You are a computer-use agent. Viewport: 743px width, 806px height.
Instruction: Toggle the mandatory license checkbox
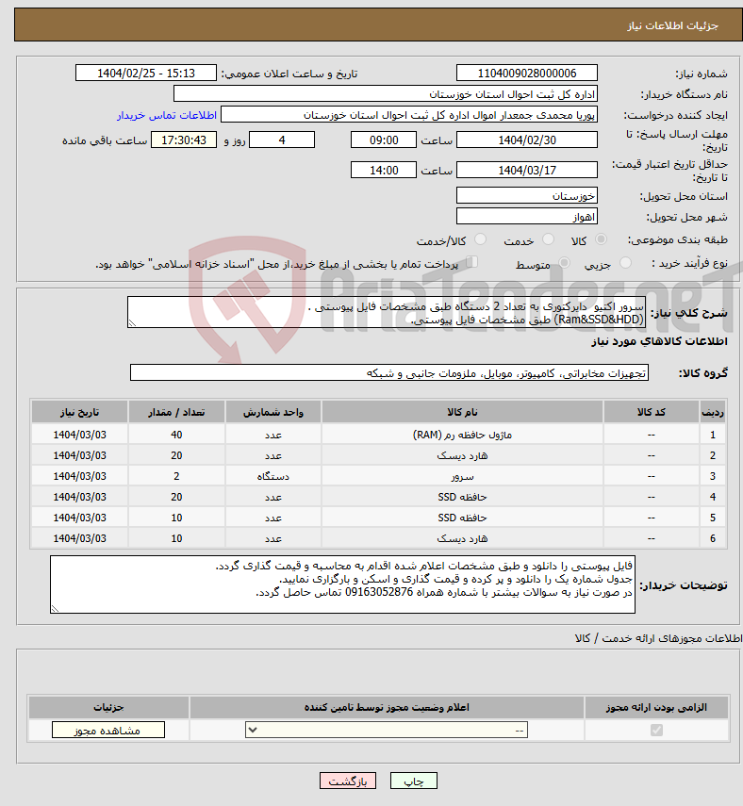point(656,730)
